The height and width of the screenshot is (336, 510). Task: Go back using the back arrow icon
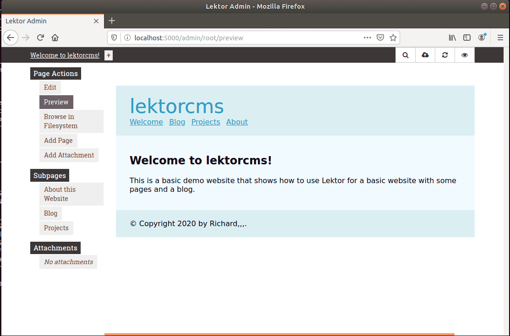point(11,38)
